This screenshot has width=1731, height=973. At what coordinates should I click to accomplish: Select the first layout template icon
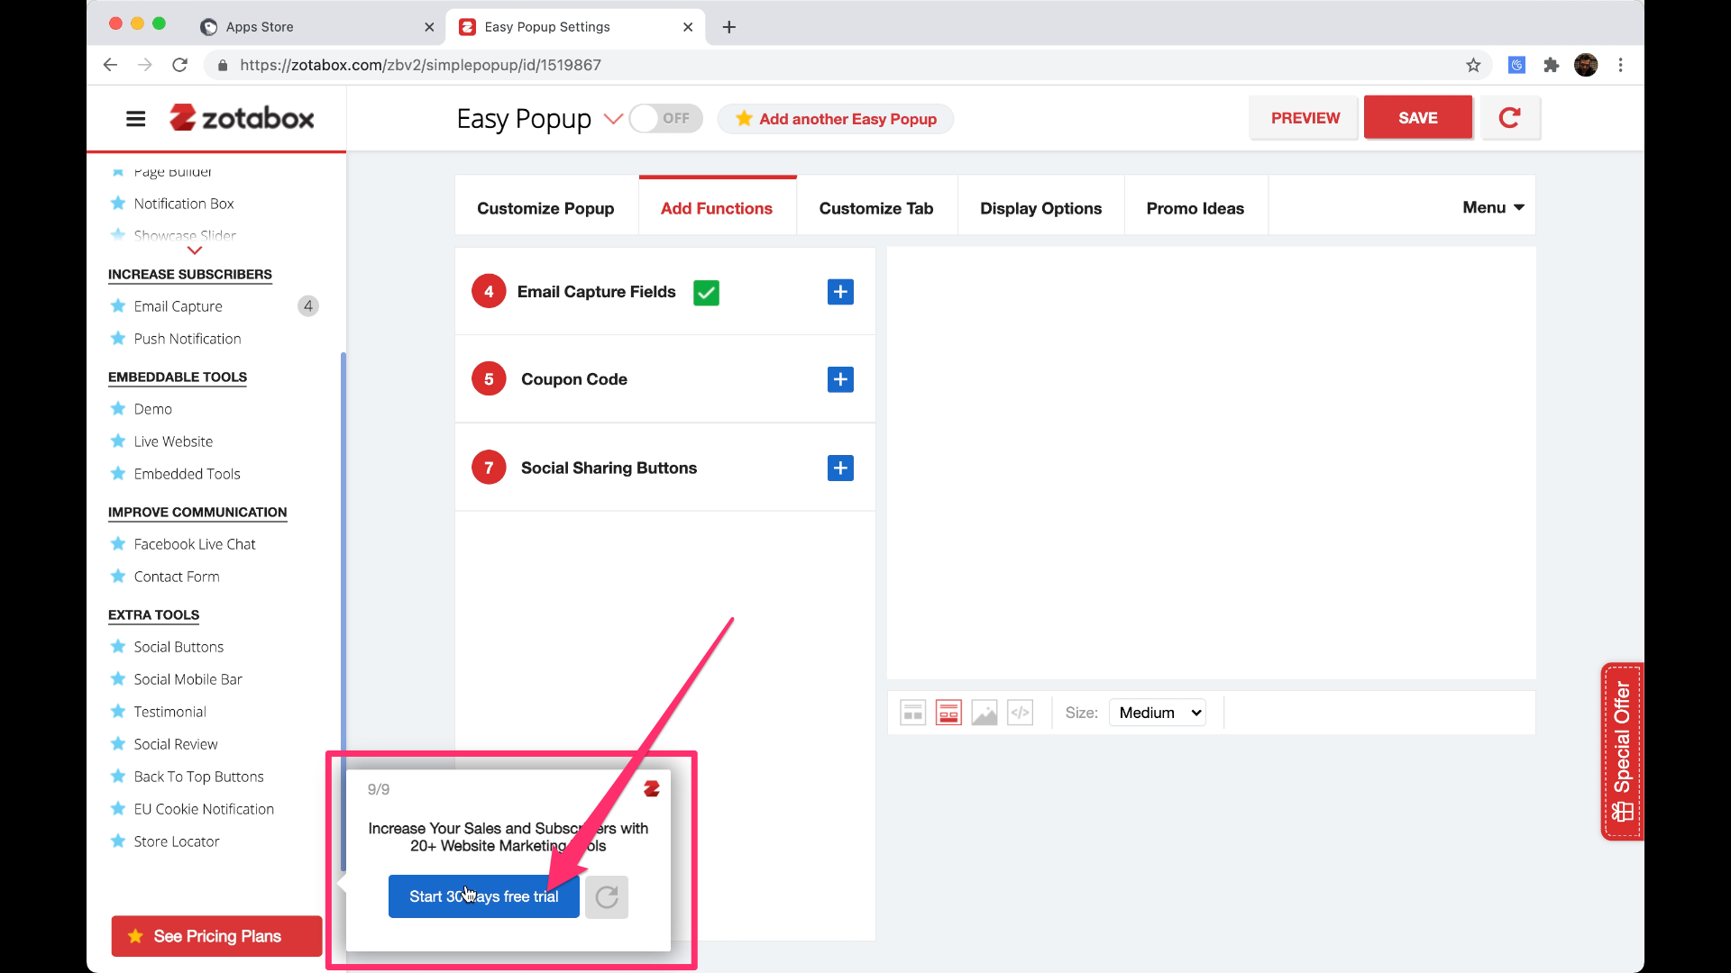tap(912, 713)
